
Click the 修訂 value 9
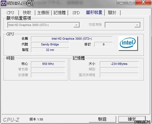coord(104,44)
